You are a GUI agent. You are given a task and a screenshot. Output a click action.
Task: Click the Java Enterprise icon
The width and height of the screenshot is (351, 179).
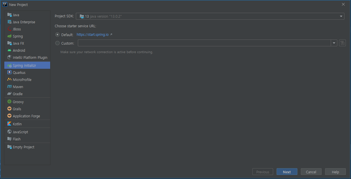coord(9,22)
